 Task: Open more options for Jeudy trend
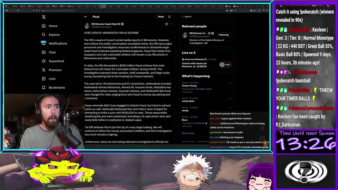click(229, 108)
